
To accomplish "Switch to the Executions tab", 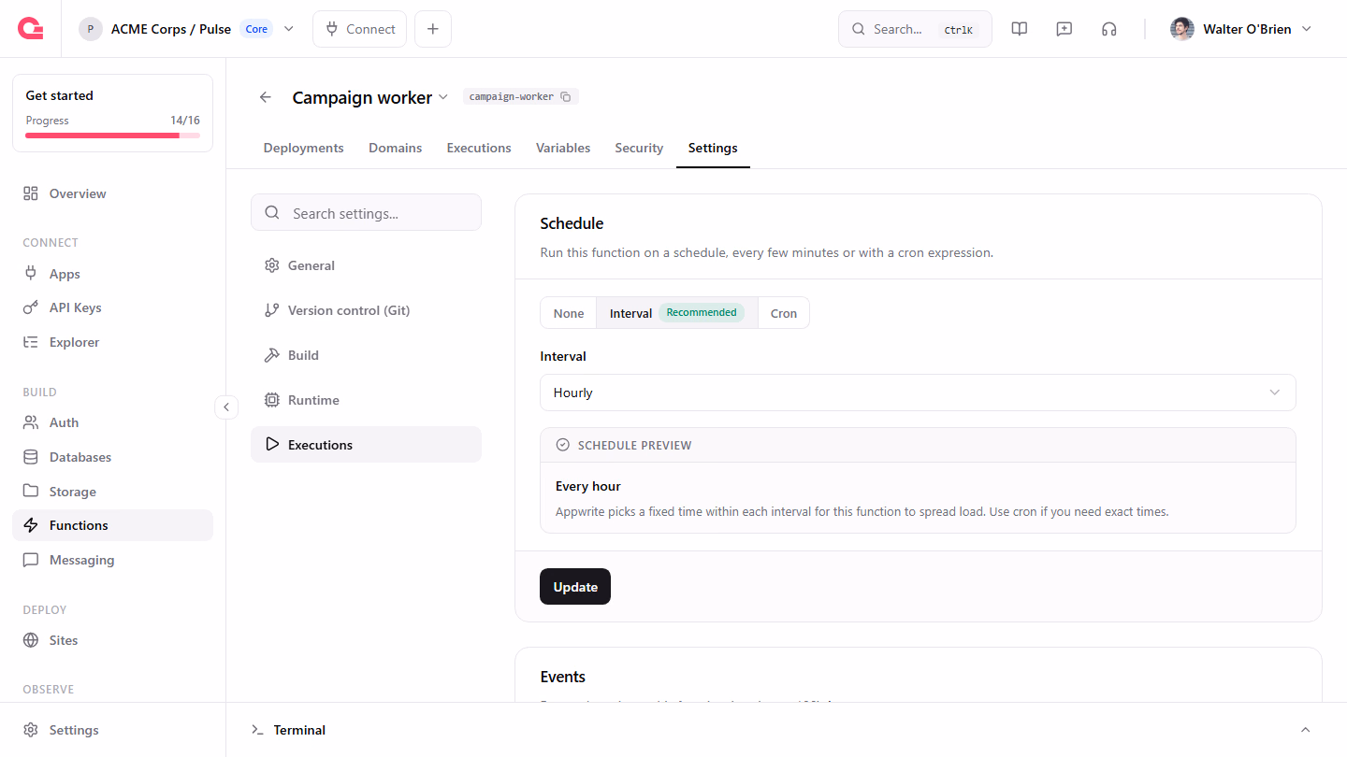I will pyautogui.click(x=479, y=148).
